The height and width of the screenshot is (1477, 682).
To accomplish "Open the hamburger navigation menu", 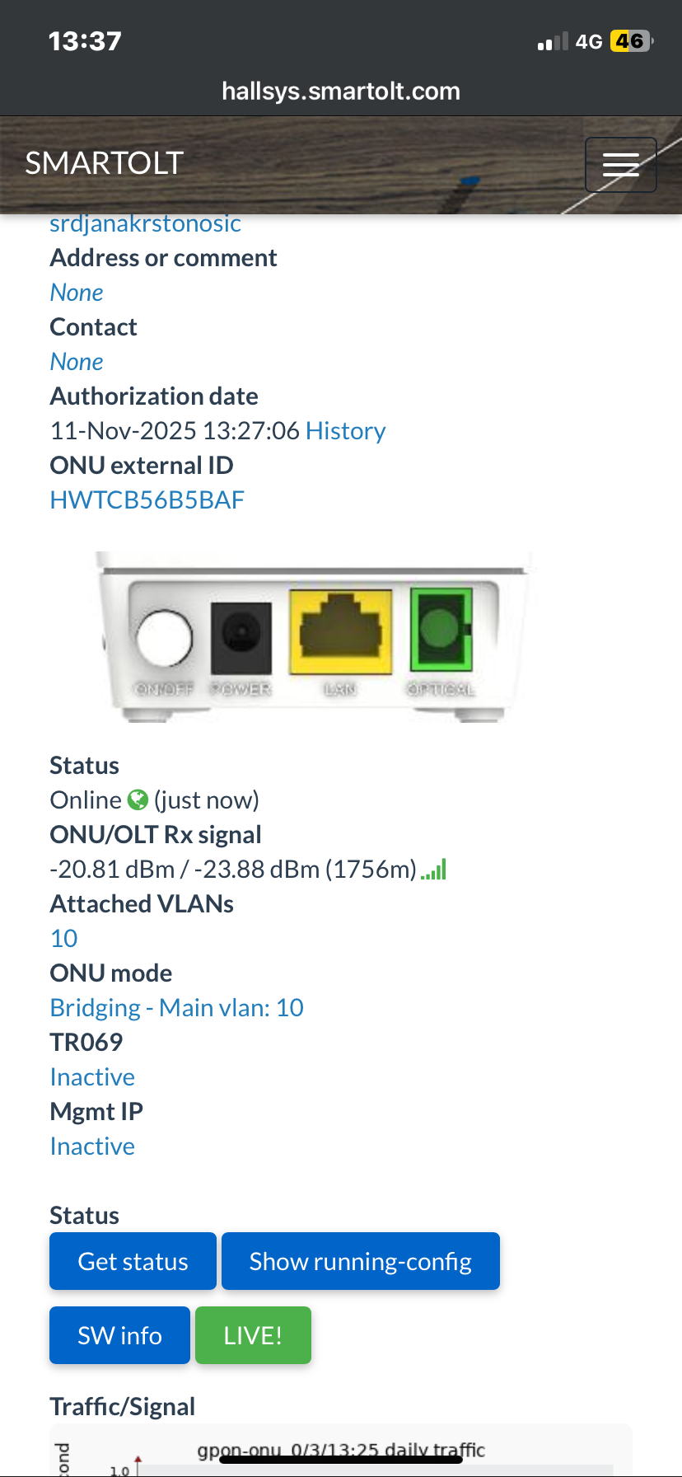I will [620, 165].
